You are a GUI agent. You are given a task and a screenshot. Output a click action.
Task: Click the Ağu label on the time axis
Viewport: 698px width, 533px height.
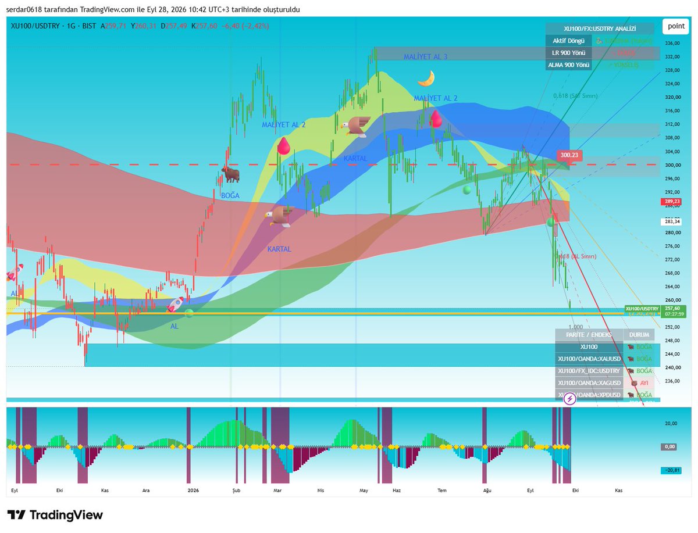[487, 491]
